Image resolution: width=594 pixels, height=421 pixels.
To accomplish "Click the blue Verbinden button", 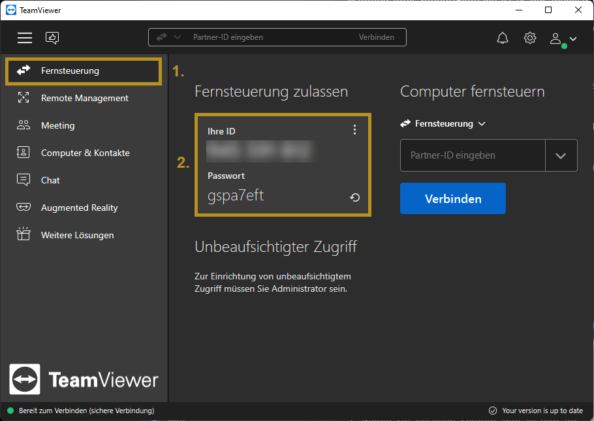I will pyautogui.click(x=453, y=198).
